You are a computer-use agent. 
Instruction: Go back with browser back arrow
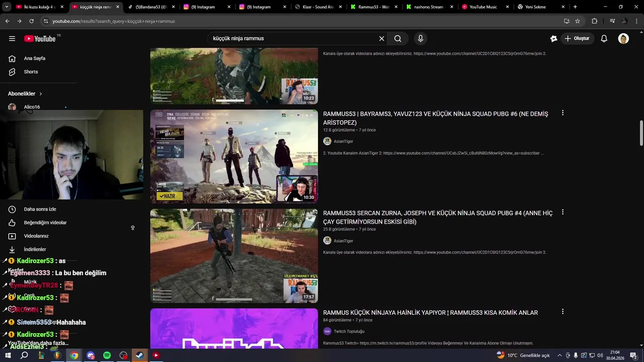(7, 21)
